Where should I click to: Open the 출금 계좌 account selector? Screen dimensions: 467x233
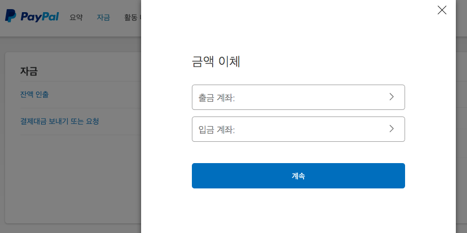[x=298, y=97]
